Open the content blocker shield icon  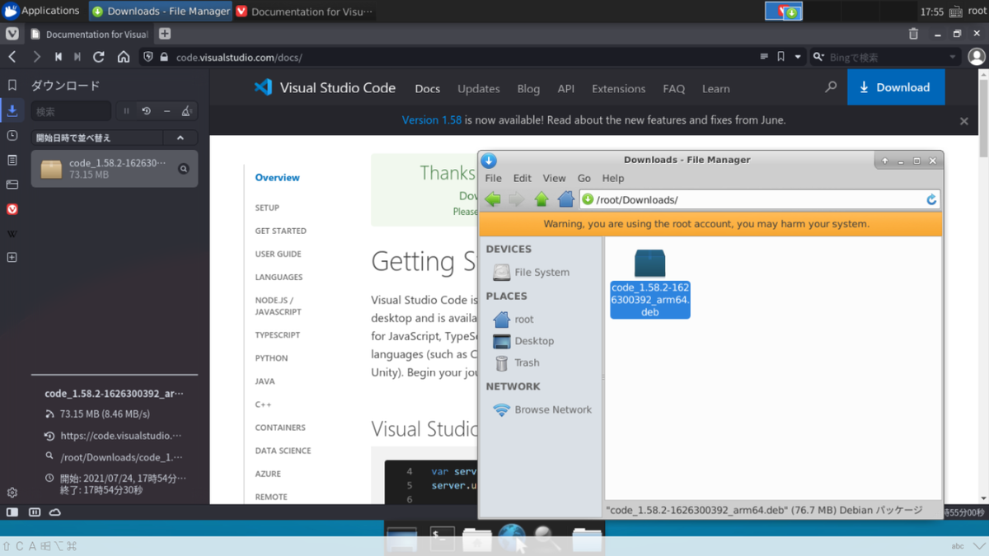(148, 57)
